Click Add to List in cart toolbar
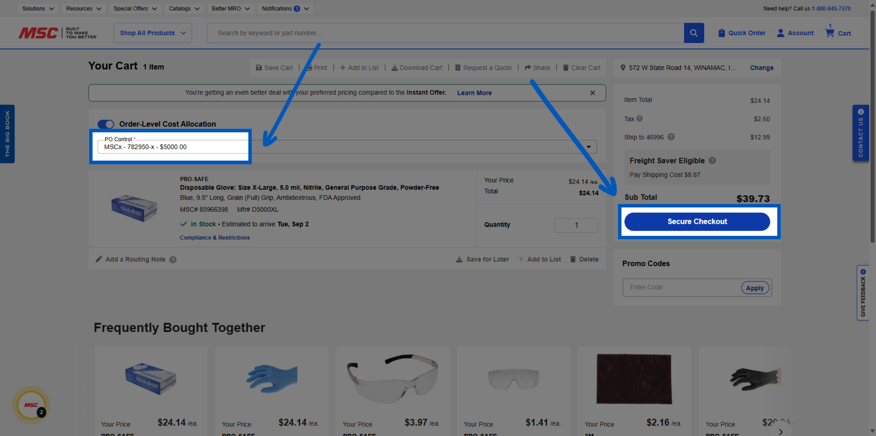Image resolution: width=876 pixels, height=436 pixels. [359, 68]
